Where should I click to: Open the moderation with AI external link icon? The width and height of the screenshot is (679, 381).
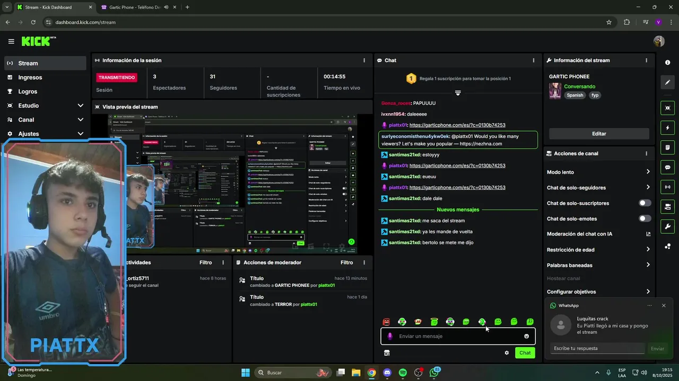(648, 234)
